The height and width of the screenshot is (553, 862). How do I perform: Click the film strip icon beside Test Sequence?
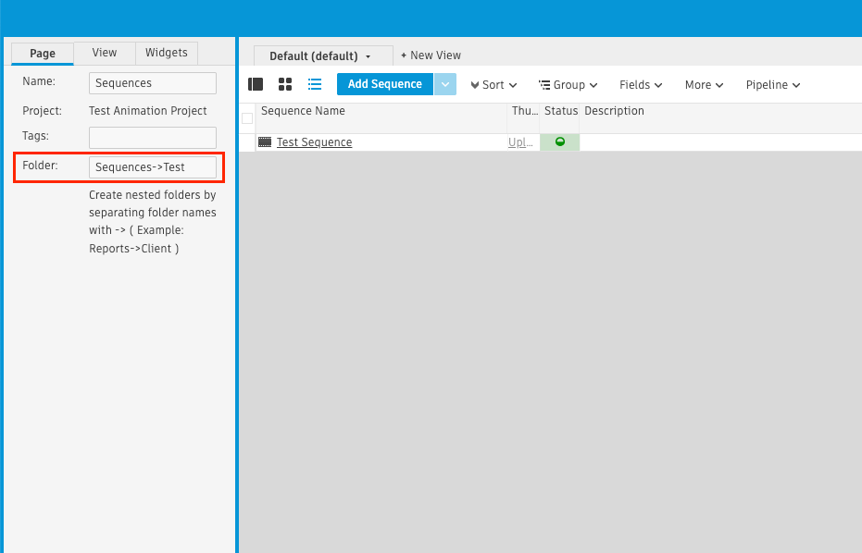point(265,142)
